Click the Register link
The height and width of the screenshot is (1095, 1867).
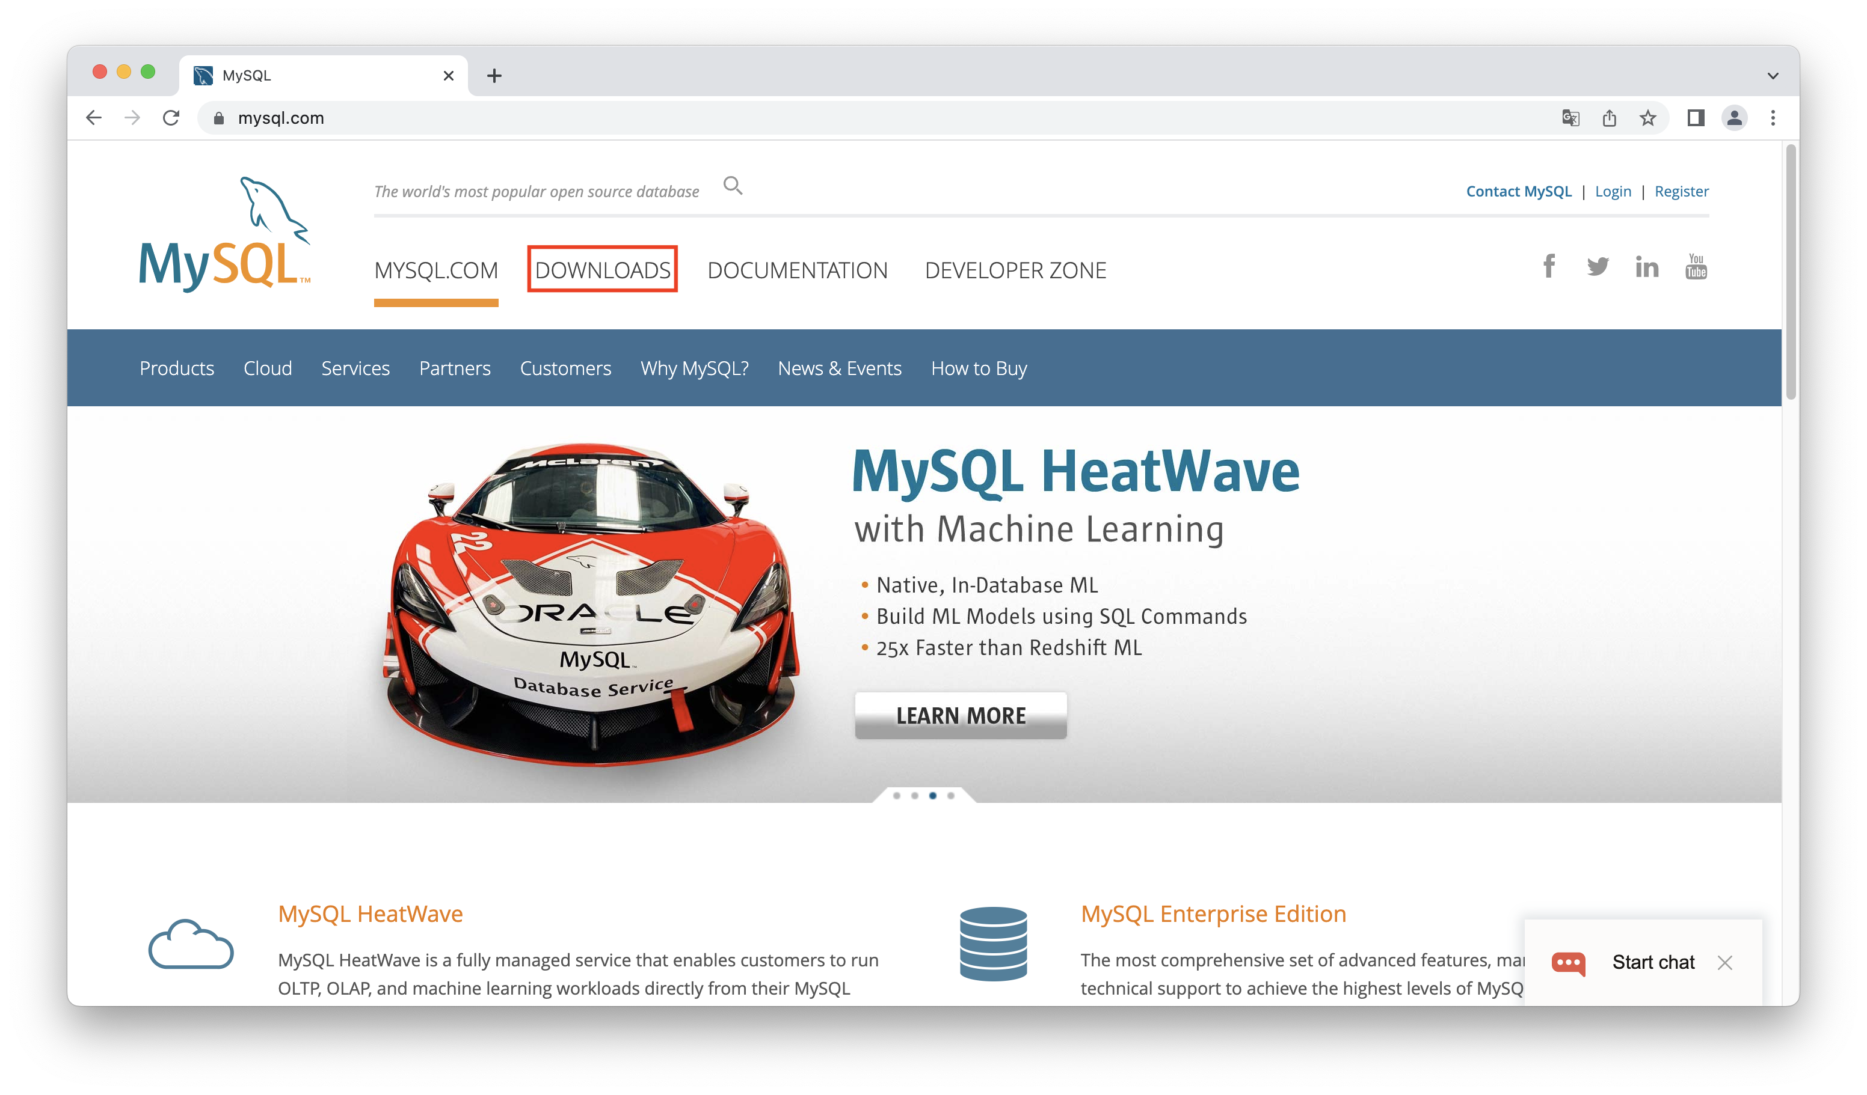tap(1682, 192)
